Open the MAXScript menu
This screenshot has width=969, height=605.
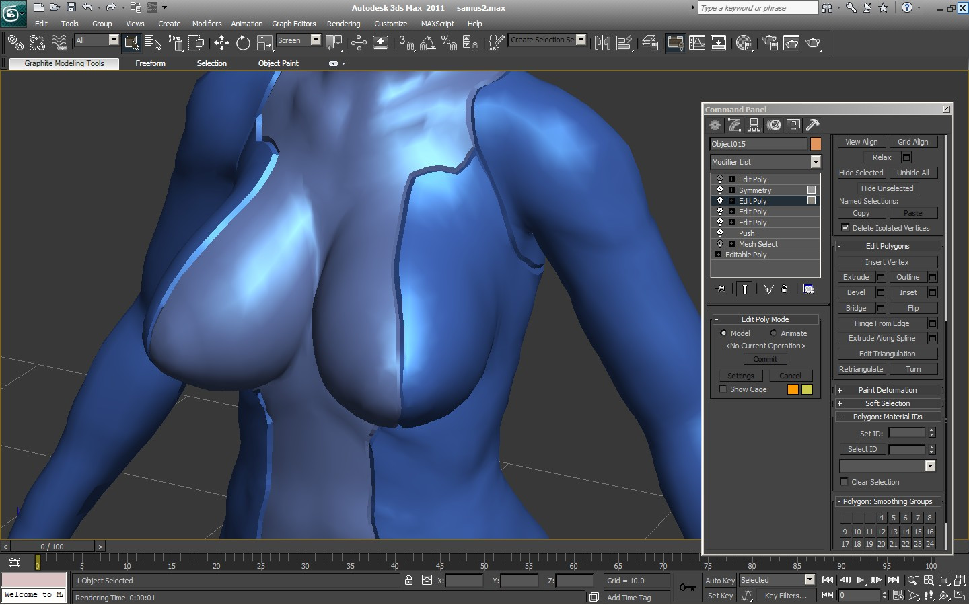[437, 24]
